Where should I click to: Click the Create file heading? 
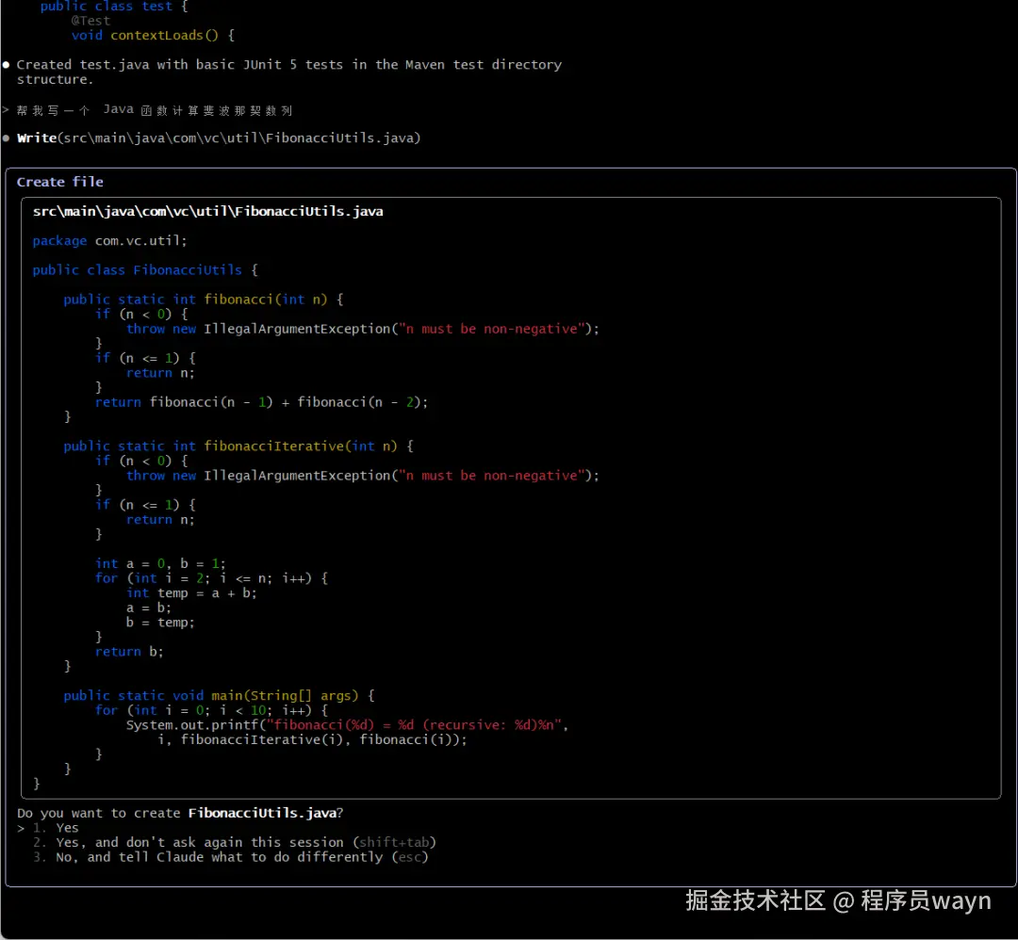[59, 182]
